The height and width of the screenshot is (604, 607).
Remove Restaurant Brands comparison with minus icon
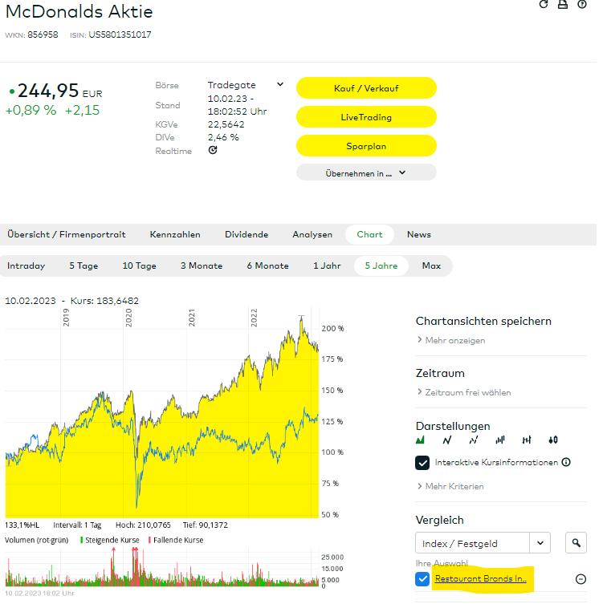click(581, 579)
